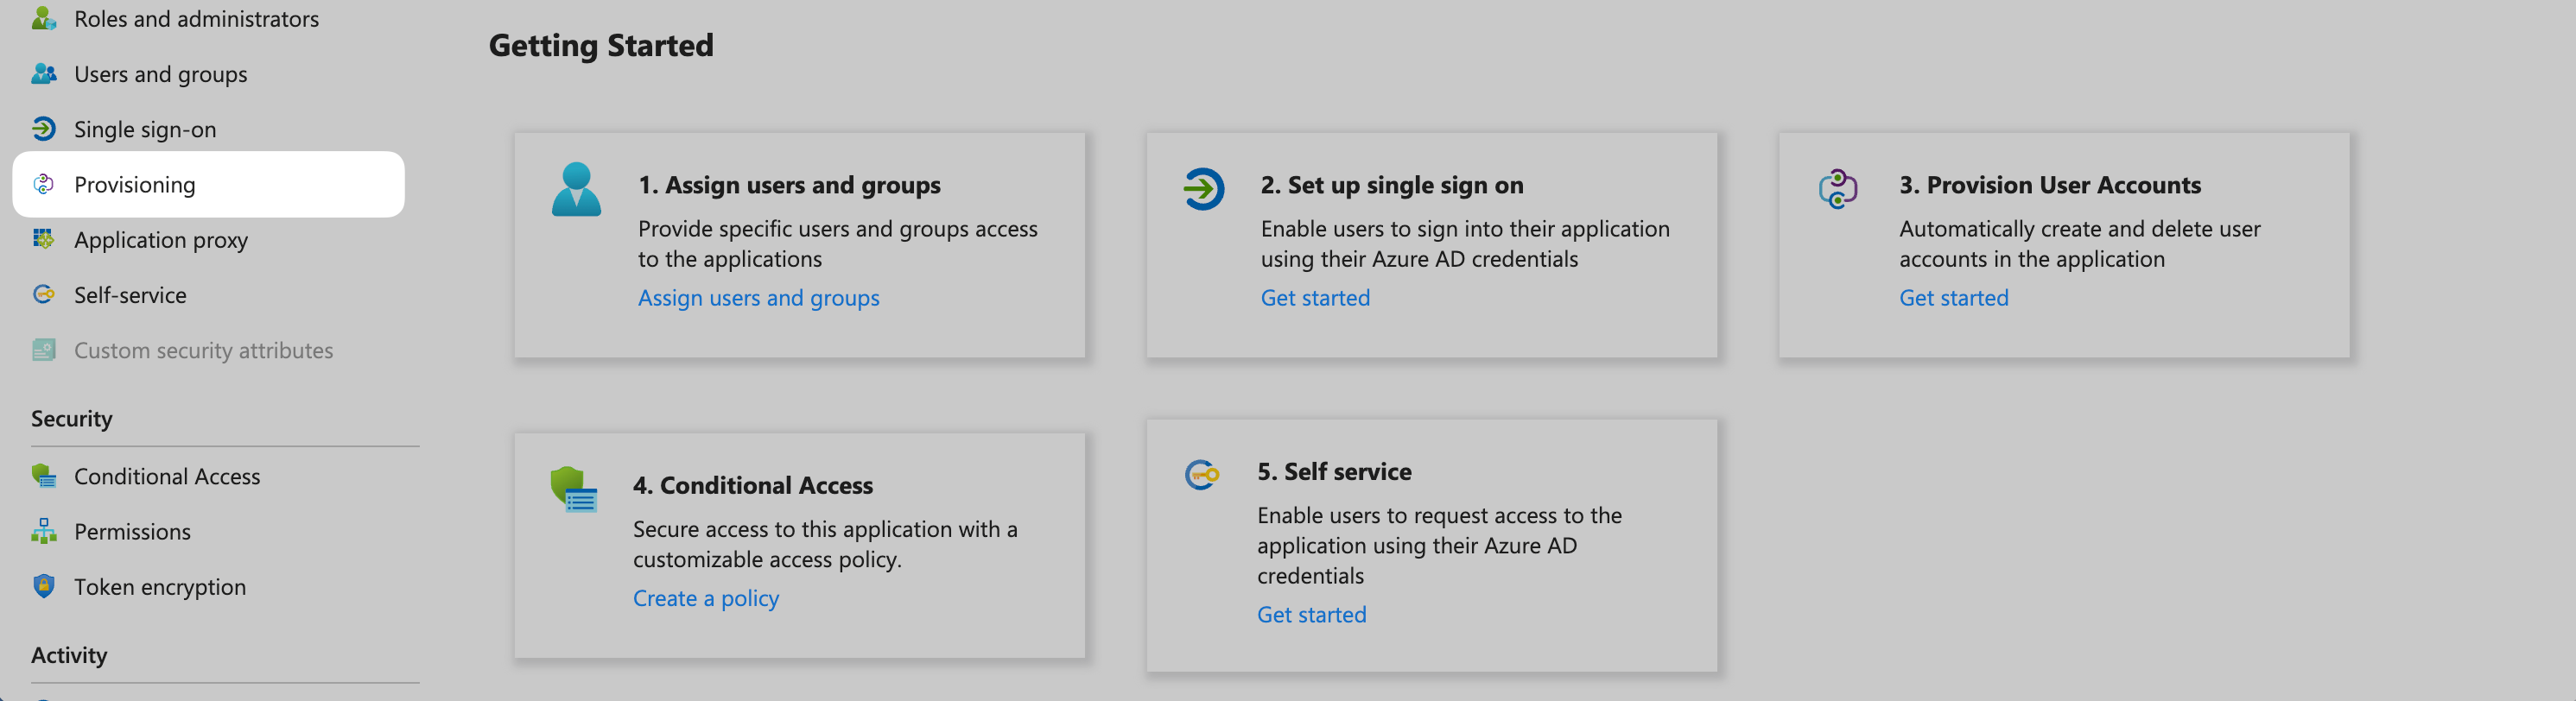
Task: Click the Self-service key icon in sidebar
Action: point(43,295)
